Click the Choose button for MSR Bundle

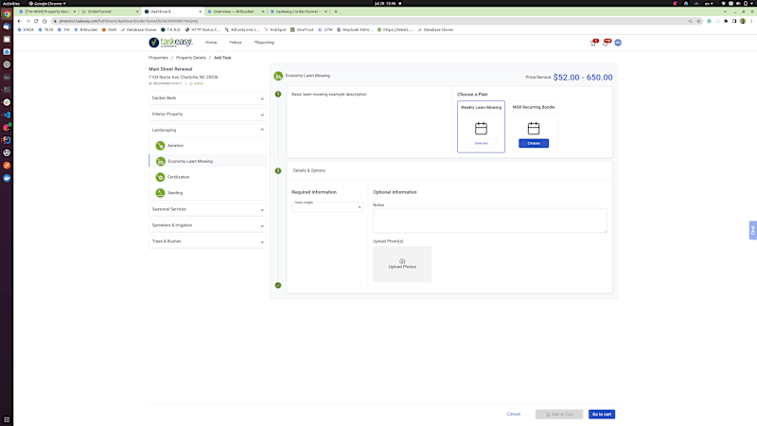[x=534, y=144]
